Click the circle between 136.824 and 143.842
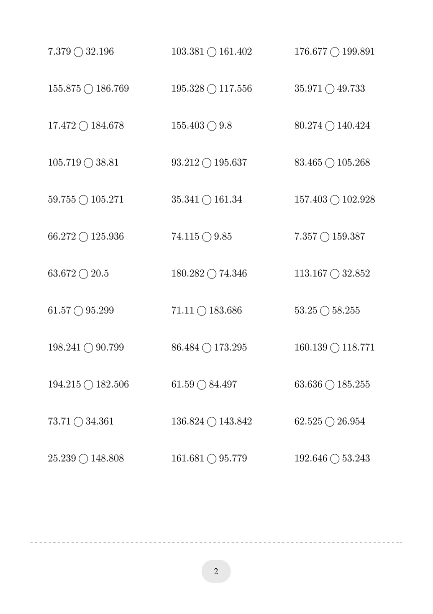433x614 pixels. pyautogui.click(x=211, y=422)
